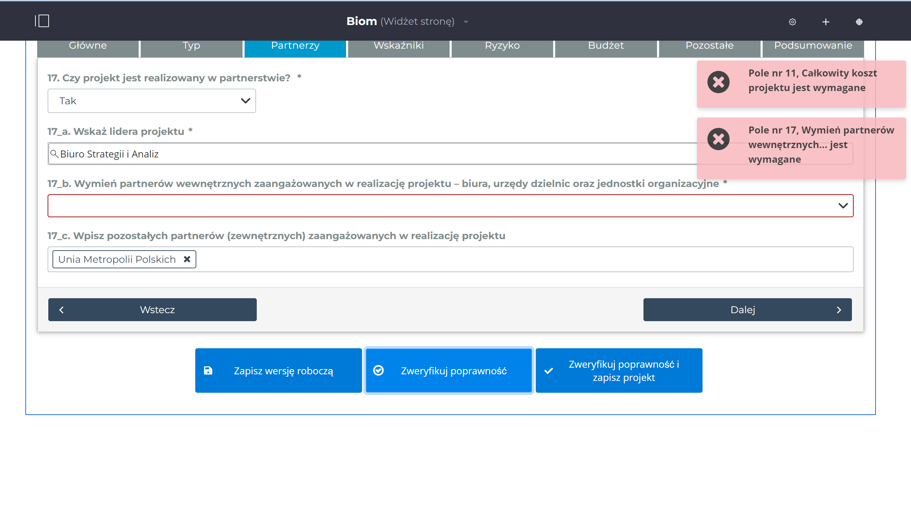The width and height of the screenshot is (911, 521).
Task: Toggle the sidebar panel icon
Action: pyautogui.click(x=42, y=21)
